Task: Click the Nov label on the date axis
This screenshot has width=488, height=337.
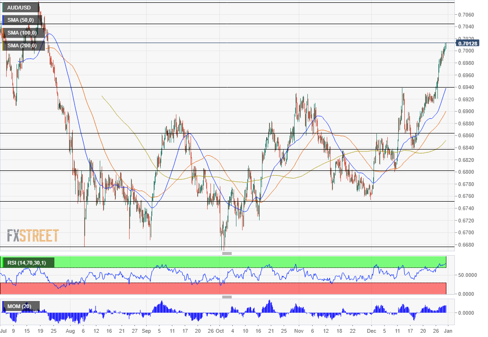Action: tap(299, 331)
